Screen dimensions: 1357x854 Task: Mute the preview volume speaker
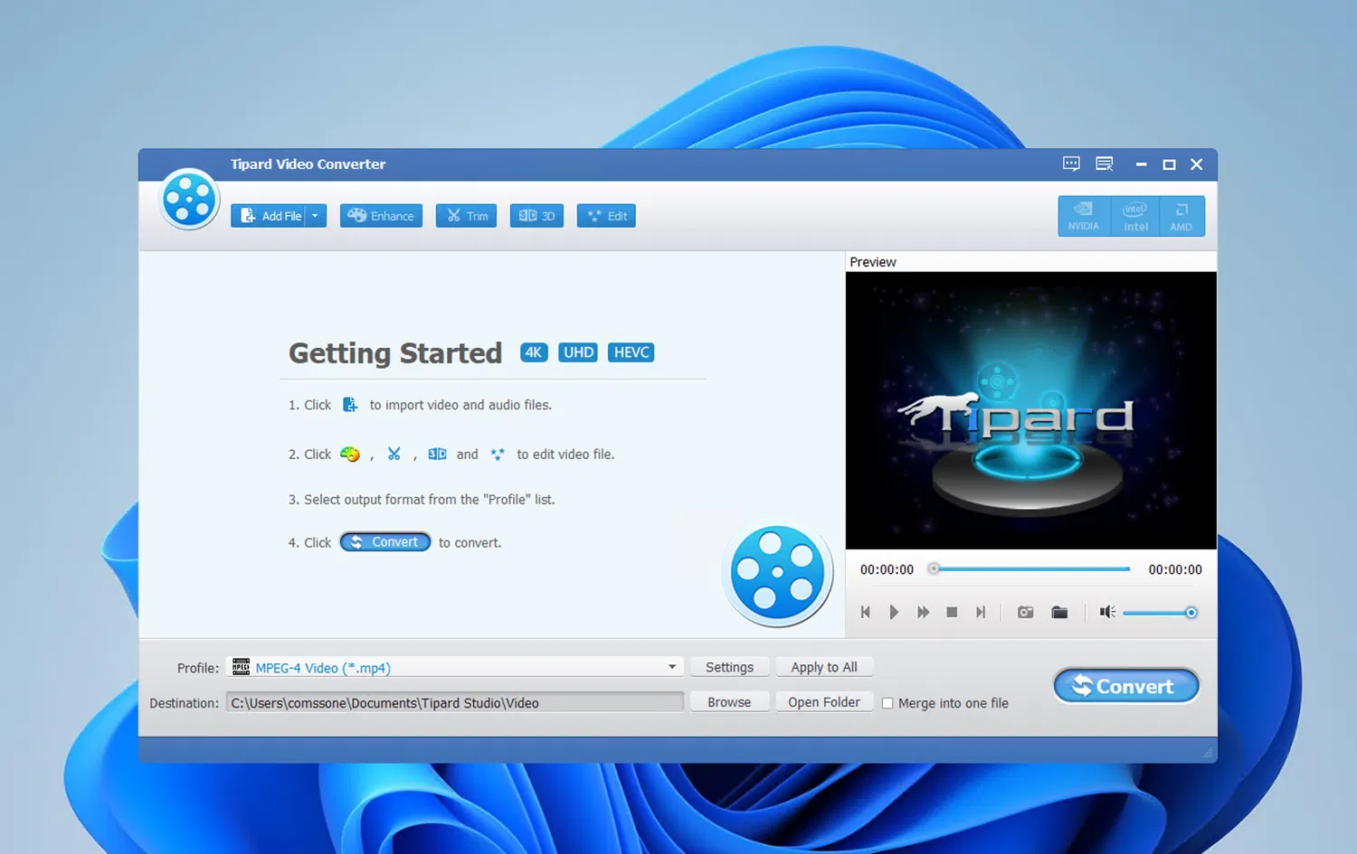tap(1107, 613)
